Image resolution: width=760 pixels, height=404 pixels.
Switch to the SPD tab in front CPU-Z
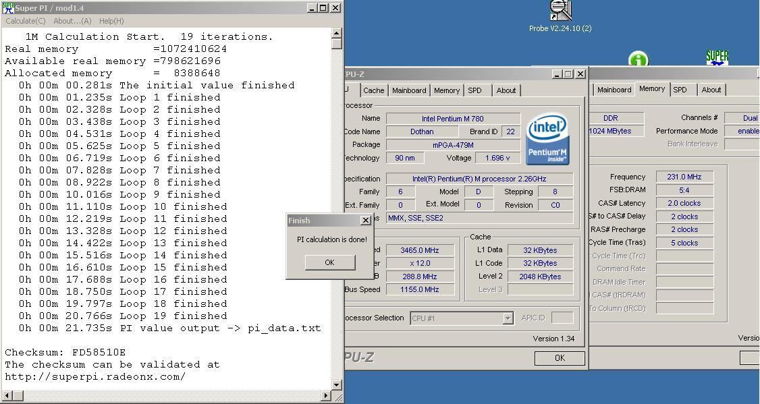475,90
